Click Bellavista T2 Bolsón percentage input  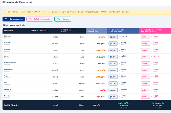[145, 37]
